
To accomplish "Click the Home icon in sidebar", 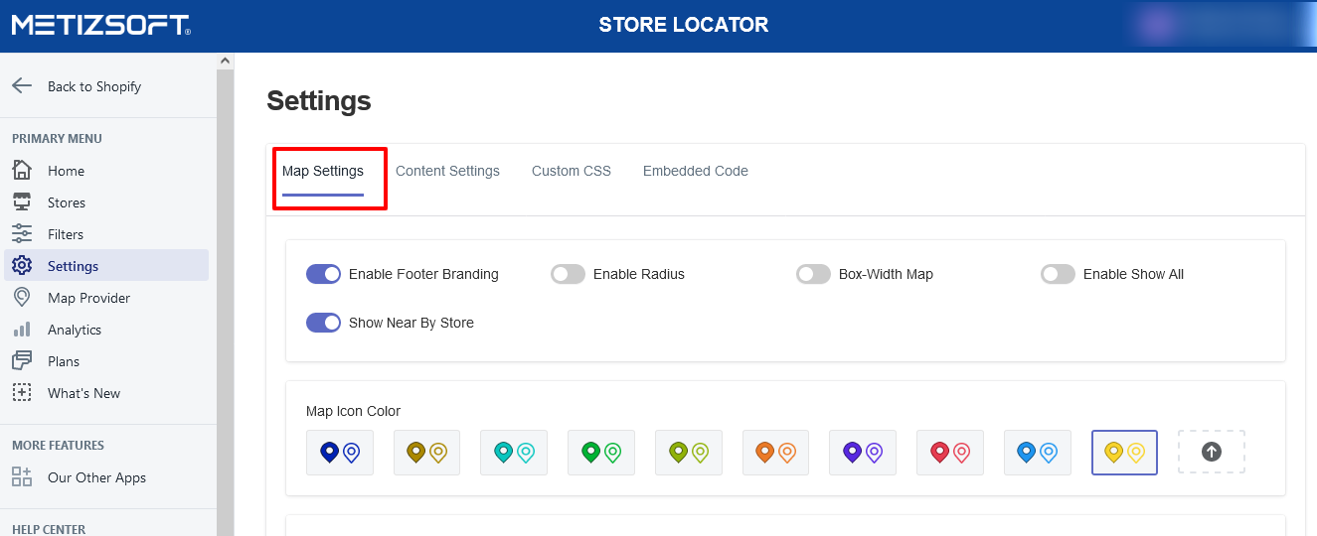I will [22, 171].
